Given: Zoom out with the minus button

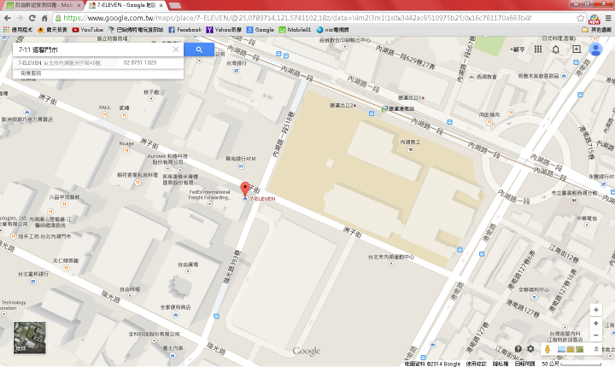Looking at the screenshot, I should tap(596, 335).
